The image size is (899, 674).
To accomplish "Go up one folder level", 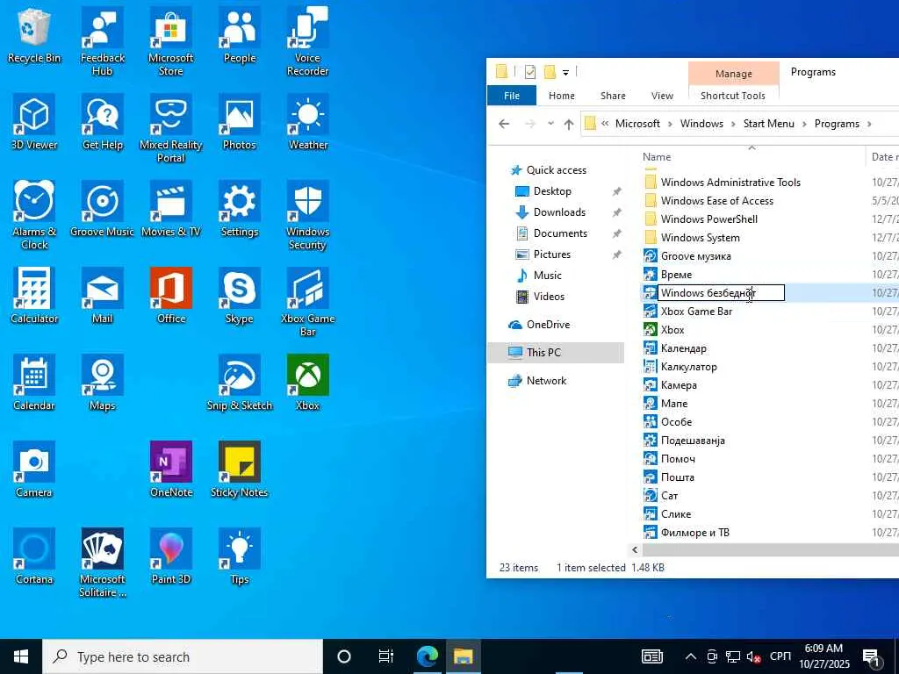I will pyautogui.click(x=569, y=124).
